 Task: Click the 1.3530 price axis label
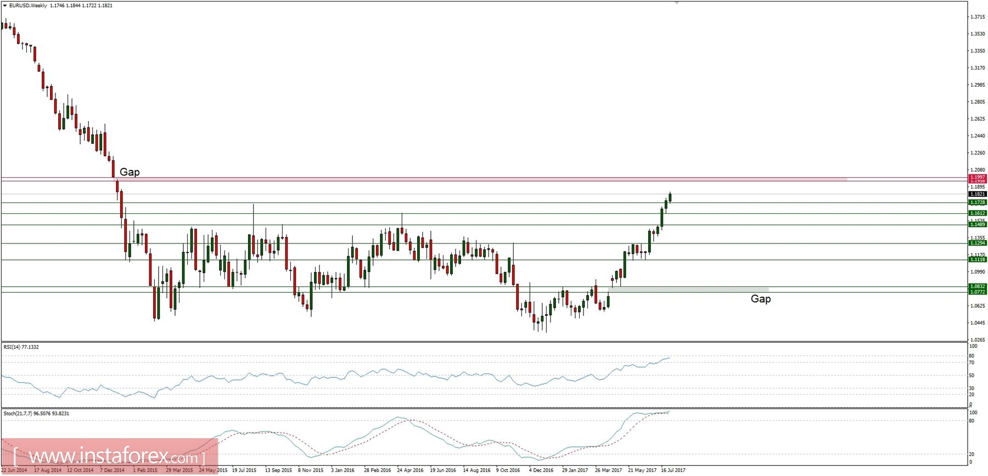[977, 34]
